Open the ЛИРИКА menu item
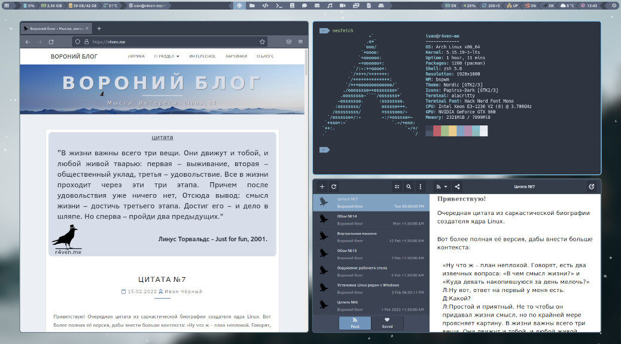 [136, 56]
